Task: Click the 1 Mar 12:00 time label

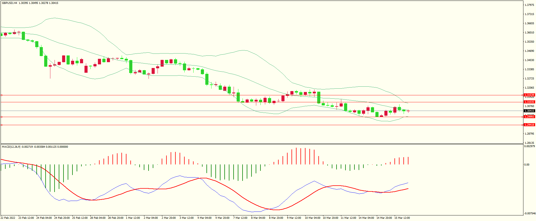Action: 133,218
